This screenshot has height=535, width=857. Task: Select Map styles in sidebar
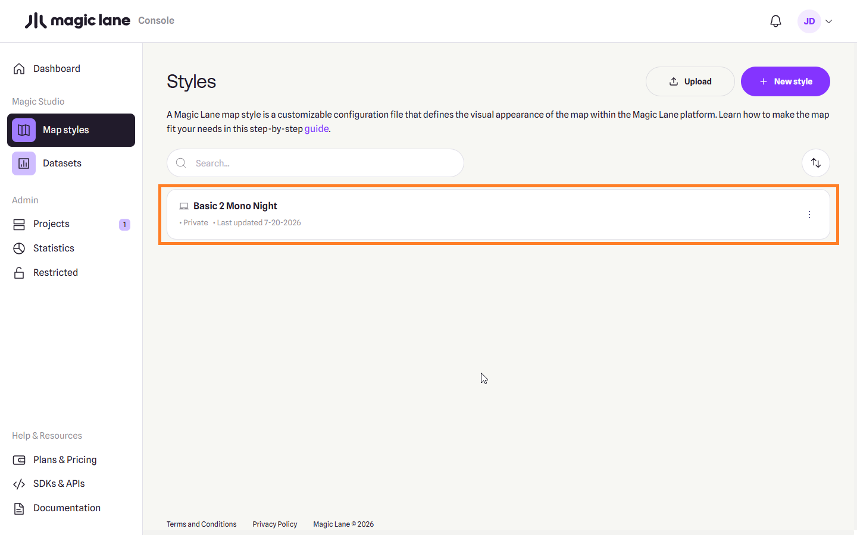click(71, 130)
